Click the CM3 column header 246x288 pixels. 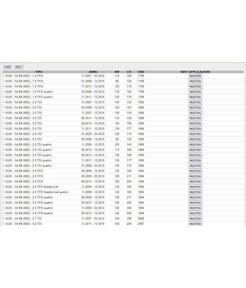141,72
